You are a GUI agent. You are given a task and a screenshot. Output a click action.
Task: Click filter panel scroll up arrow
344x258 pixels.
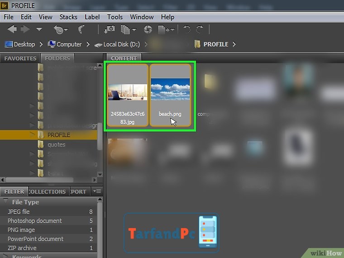point(100,199)
